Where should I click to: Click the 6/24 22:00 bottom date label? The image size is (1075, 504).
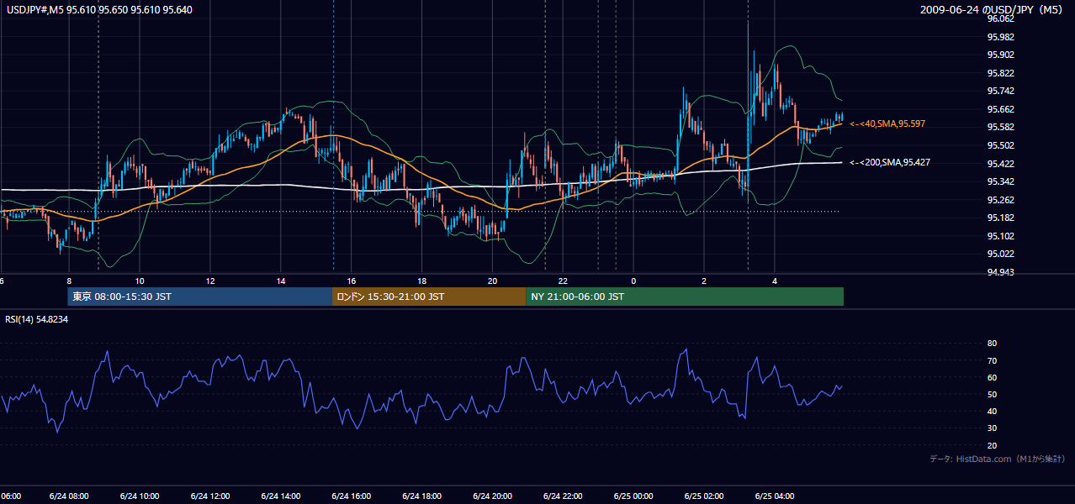pyautogui.click(x=563, y=496)
